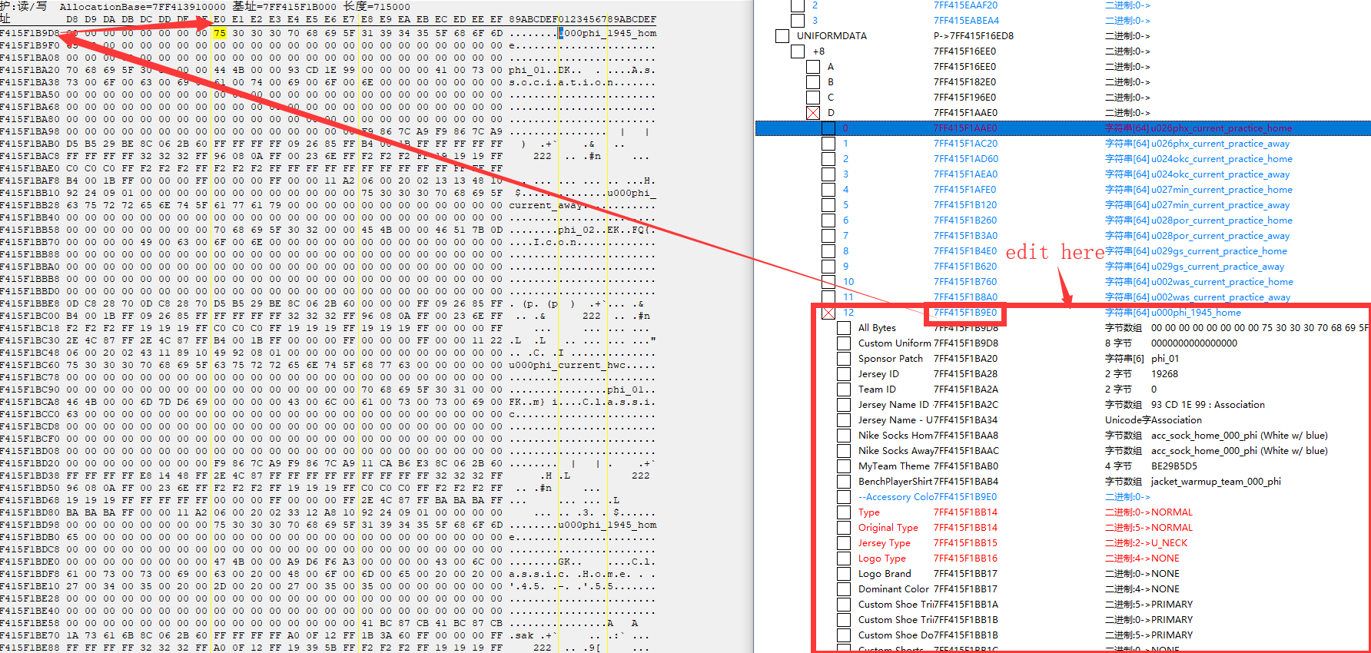Toggle the checkbox beside the UNIFORMDATA entry
The width and height of the screenshot is (1371, 653).
(x=782, y=36)
